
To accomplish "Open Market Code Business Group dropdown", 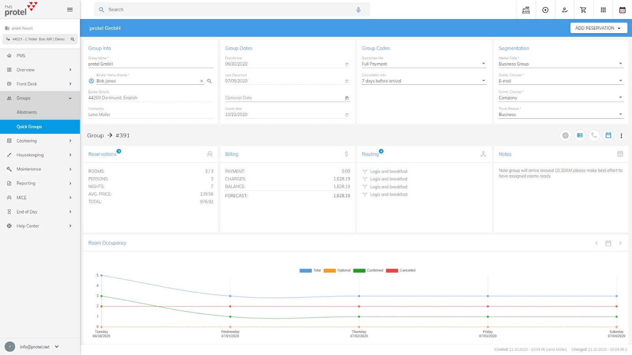I will coord(561,64).
